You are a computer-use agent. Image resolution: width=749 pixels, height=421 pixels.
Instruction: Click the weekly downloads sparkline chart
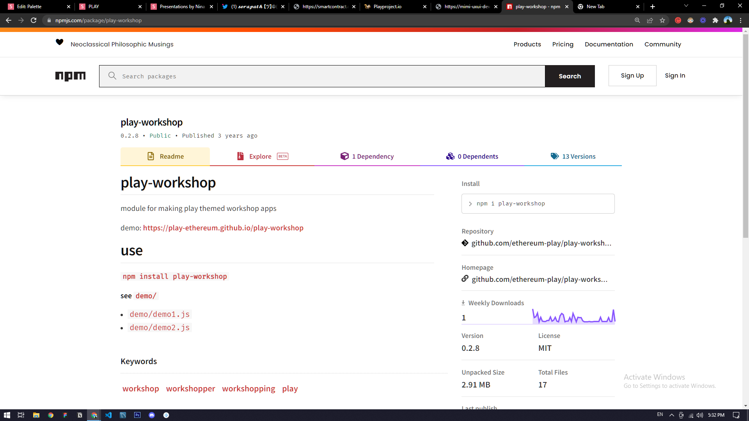tap(573, 317)
